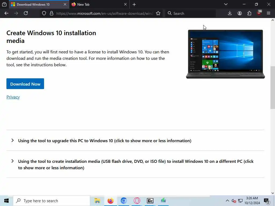Image resolution: width=275 pixels, height=206 pixels.
Task: Click the Download Now button
Action: point(25,84)
